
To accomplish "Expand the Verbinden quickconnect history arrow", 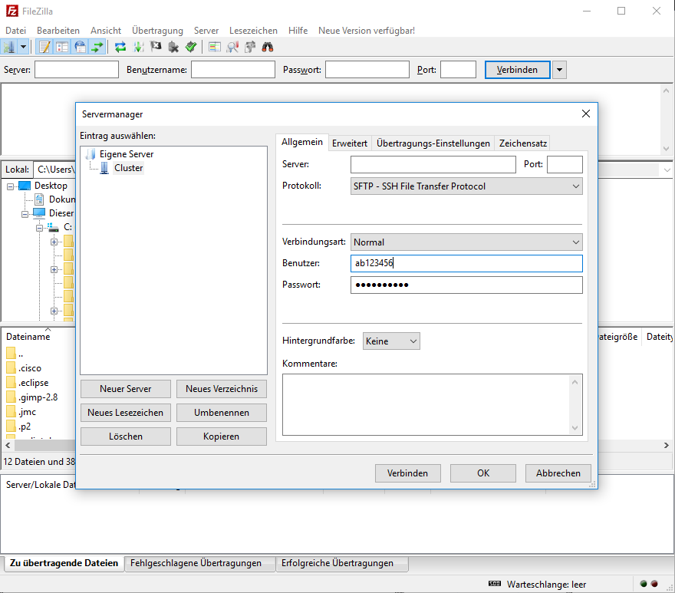I will click(560, 70).
